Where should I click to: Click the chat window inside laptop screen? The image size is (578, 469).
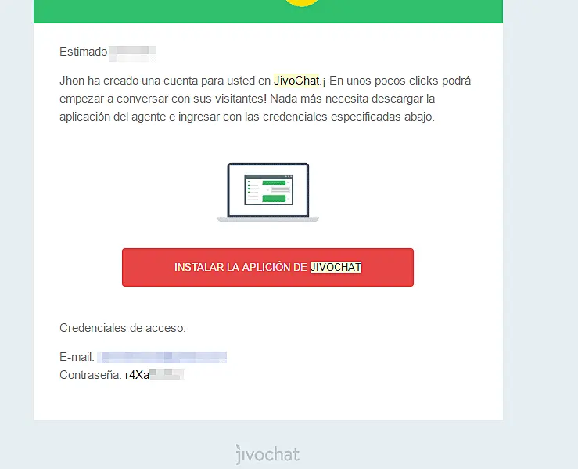[269, 189]
